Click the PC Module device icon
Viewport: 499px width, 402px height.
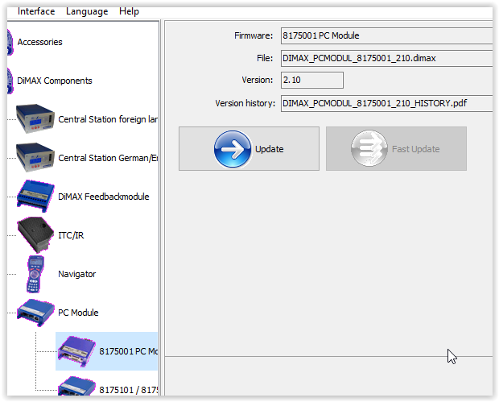pyautogui.click(x=35, y=313)
